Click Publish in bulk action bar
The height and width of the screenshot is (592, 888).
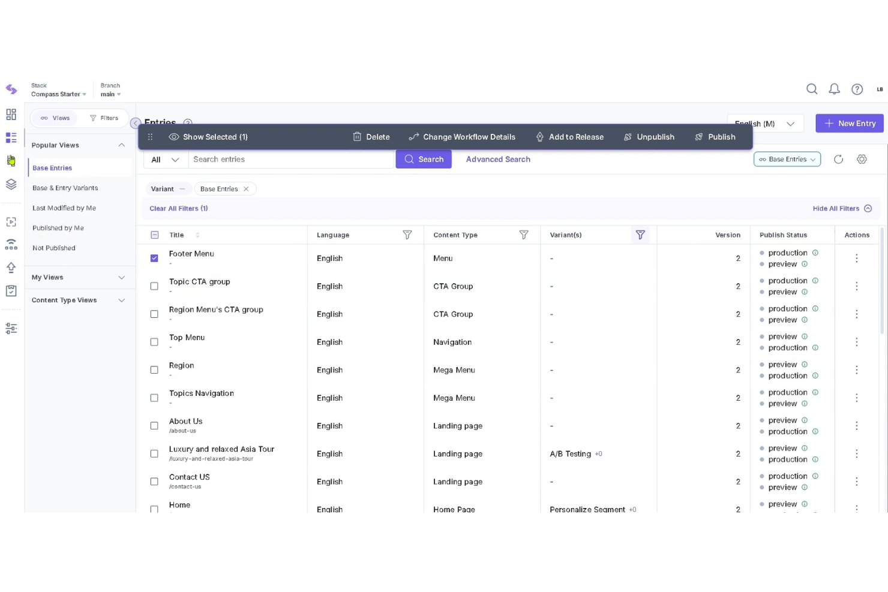click(x=715, y=137)
